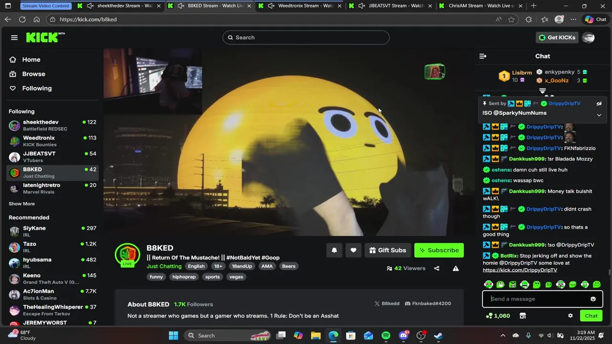612x344 pixels.
Task: Open the channel points shop icon
Action: 523,315
